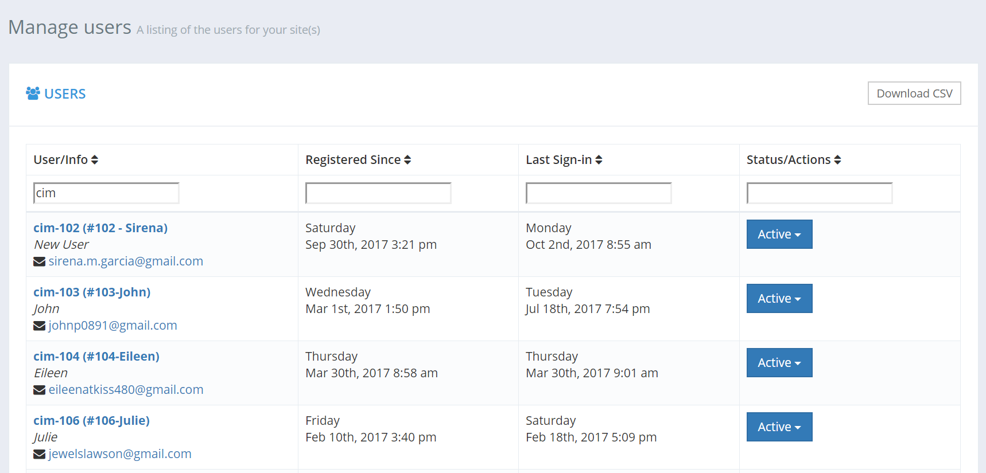
Task: Click the users group icon beside USERS
Action: (33, 93)
